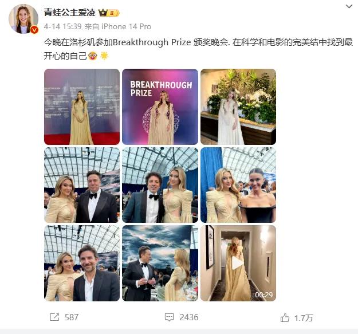
Task: Click the repost share icon
Action: pyautogui.click(x=54, y=317)
